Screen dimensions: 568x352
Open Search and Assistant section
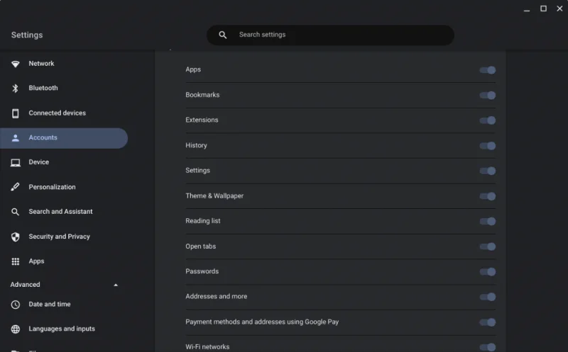pos(64,212)
